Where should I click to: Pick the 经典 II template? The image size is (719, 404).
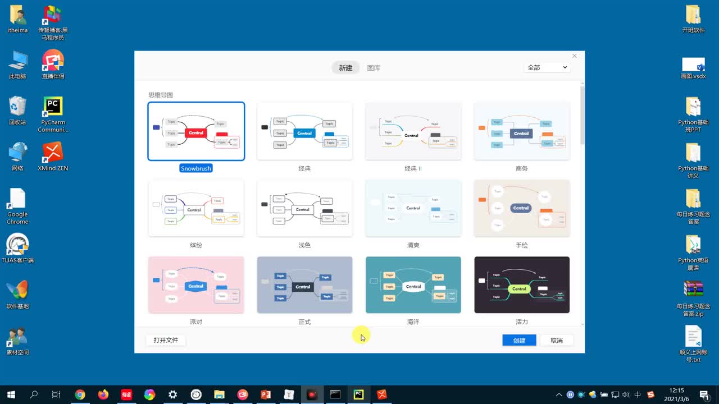(x=413, y=131)
